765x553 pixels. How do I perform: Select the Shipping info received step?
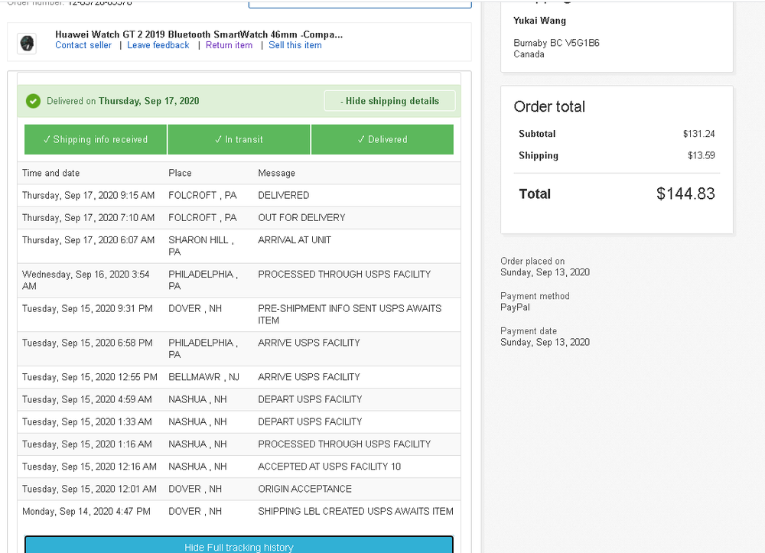pos(96,139)
